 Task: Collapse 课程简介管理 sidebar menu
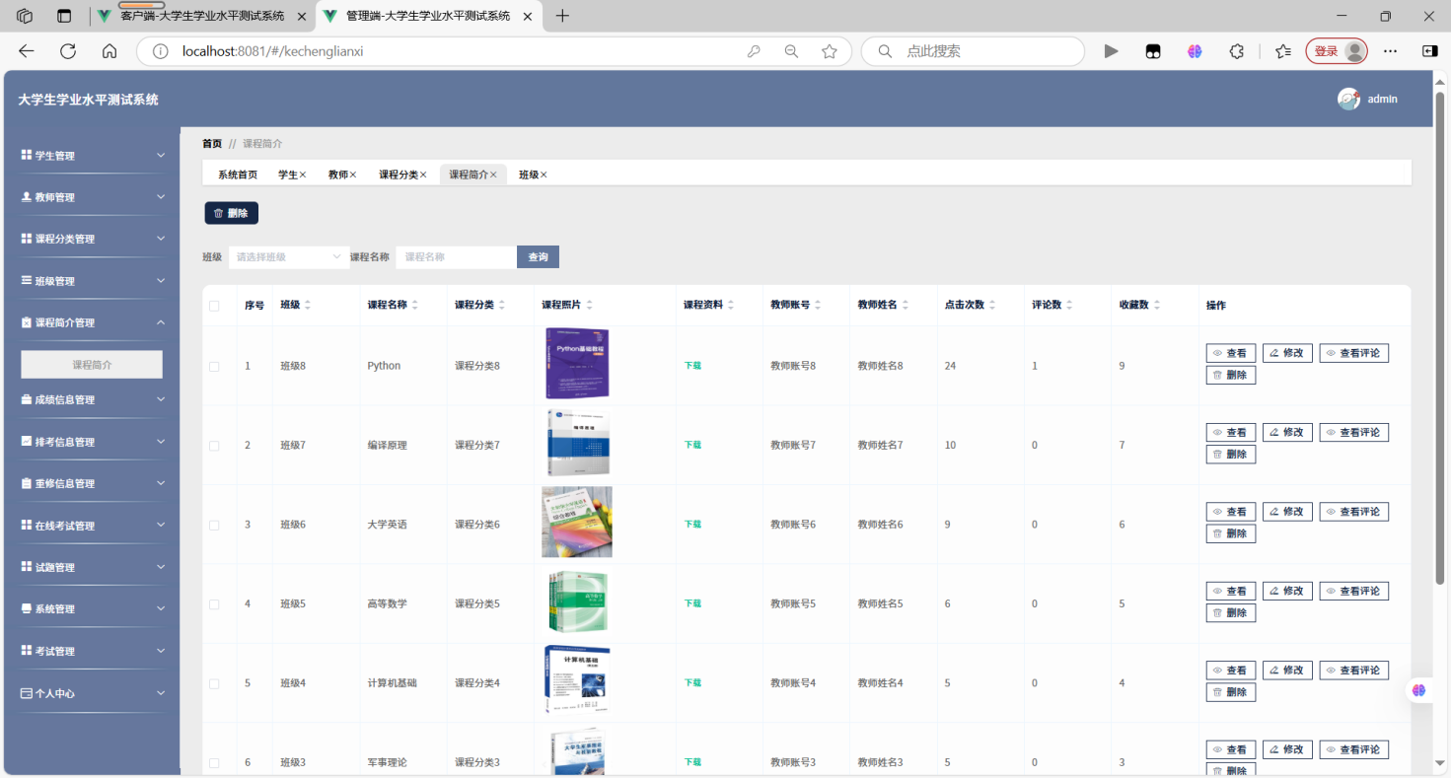pyautogui.click(x=93, y=322)
